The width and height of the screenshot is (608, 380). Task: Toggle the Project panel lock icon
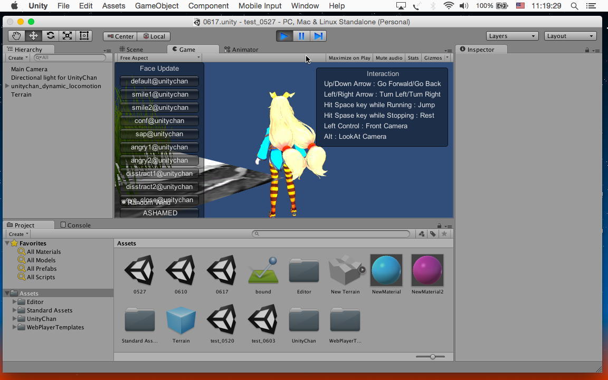click(439, 225)
